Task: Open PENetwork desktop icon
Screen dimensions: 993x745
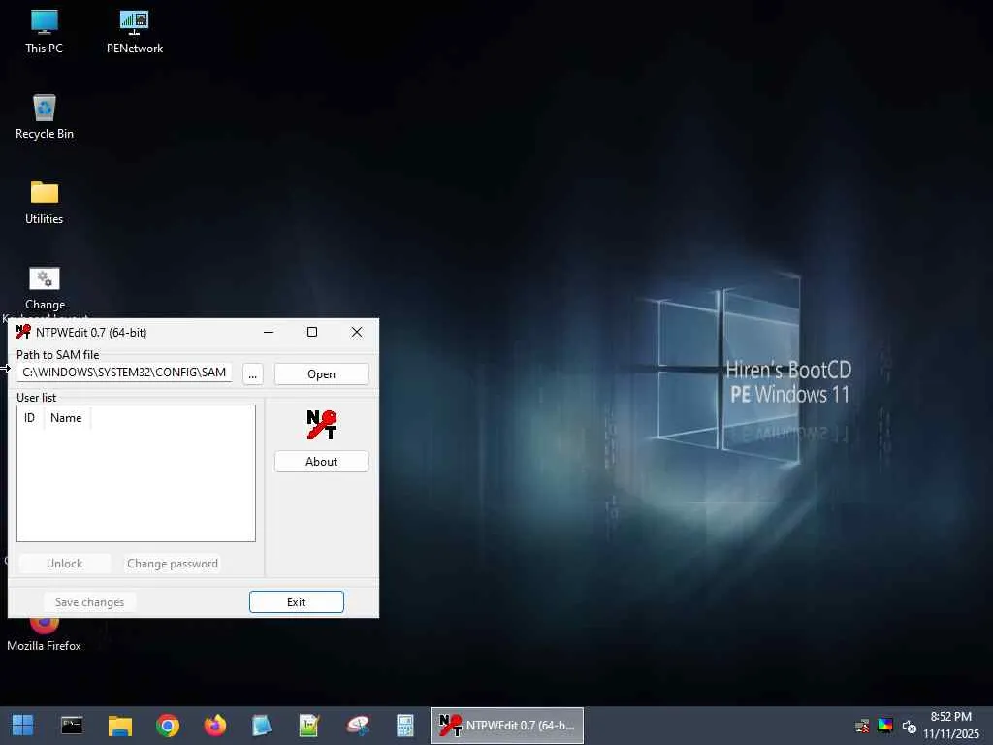Action: pyautogui.click(x=134, y=32)
